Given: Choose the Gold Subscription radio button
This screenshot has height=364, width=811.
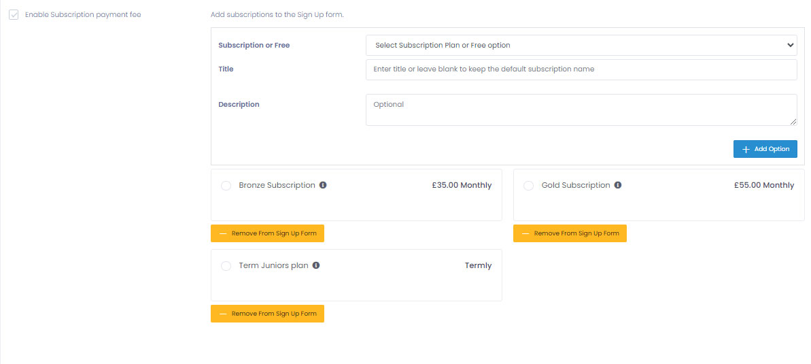Looking at the screenshot, I should tap(528, 186).
